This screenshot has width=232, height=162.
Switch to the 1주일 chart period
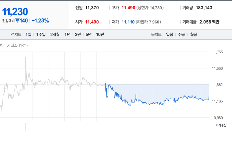(x=41, y=34)
